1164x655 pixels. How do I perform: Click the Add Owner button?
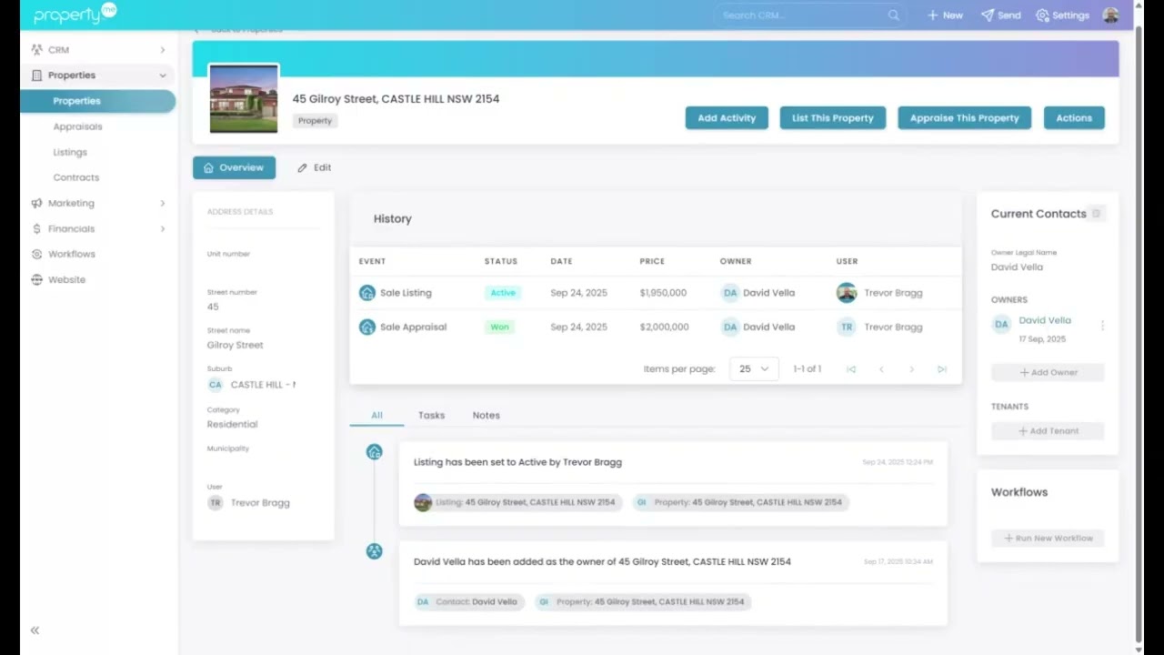1048,372
